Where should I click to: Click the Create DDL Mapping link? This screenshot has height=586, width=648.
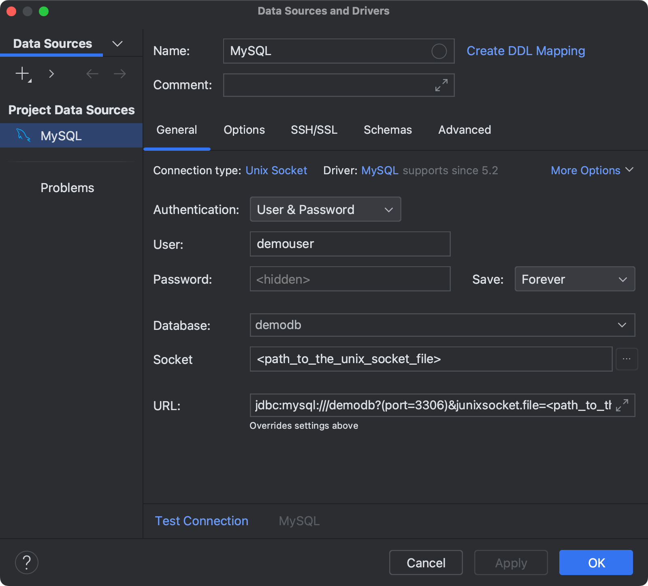pos(525,51)
